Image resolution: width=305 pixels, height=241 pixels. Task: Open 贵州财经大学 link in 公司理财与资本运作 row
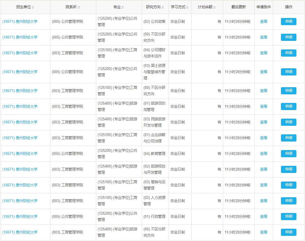[x=20, y=53]
